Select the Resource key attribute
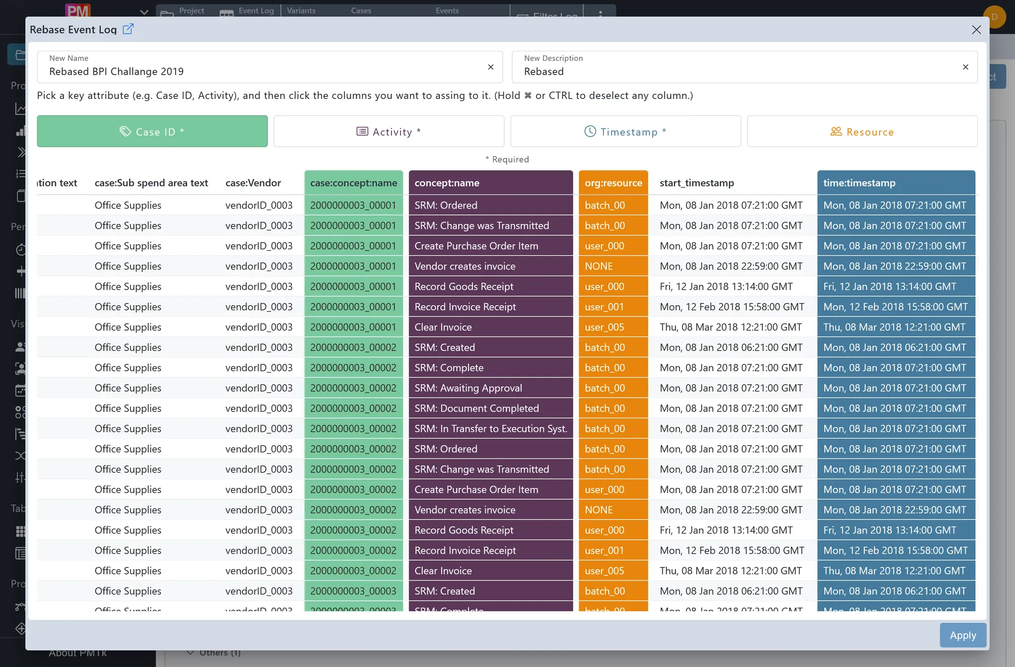This screenshot has width=1015, height=667. 862,131
